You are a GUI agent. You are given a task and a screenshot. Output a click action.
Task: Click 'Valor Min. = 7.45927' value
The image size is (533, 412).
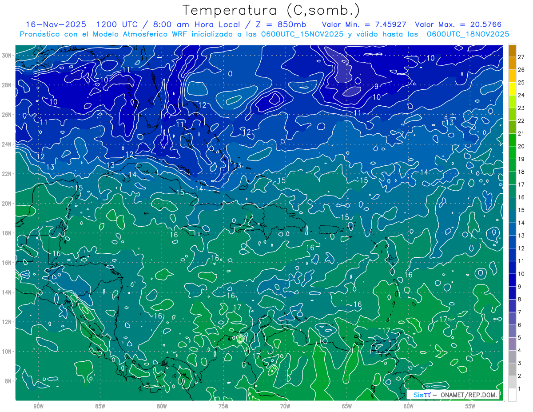point(364,24)
